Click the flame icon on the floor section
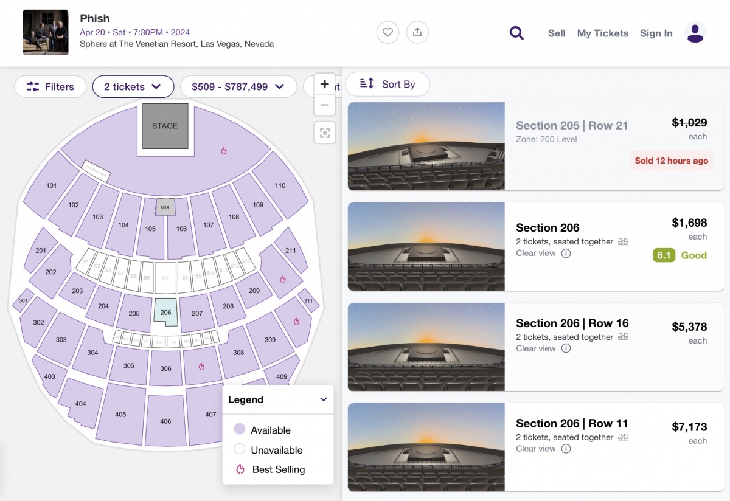The height and width of the screenshot is (501, 730). coord(224,151)
